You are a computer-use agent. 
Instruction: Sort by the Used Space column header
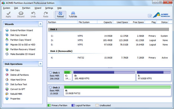tap(121, 22)
